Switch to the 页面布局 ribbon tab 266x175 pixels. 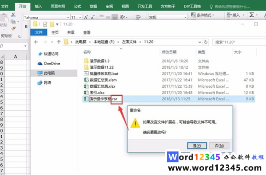tap(58, 7)
